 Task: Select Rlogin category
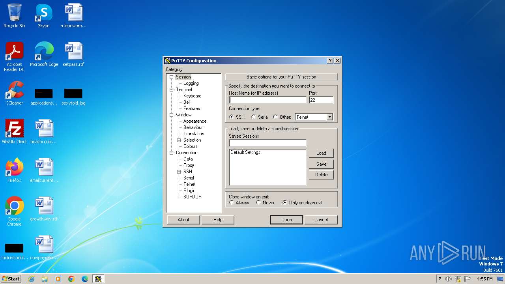[x=189, y=191]
